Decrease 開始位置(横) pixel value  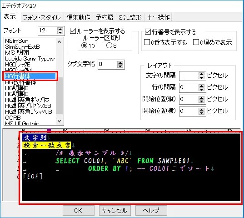click(x=202, y=113)
